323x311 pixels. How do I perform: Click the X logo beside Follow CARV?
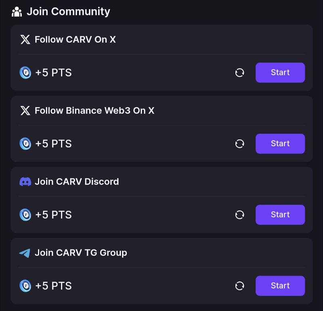click(25, 39)
